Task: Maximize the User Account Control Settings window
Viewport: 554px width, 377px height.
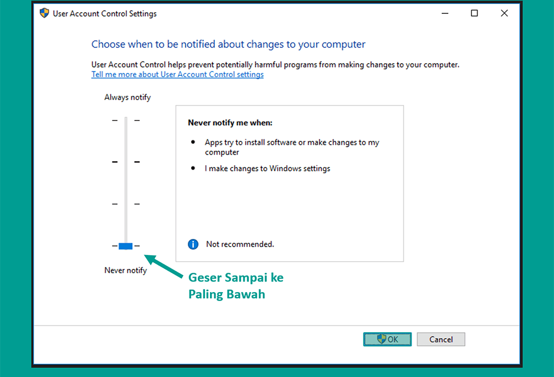Action: (474, 13)
